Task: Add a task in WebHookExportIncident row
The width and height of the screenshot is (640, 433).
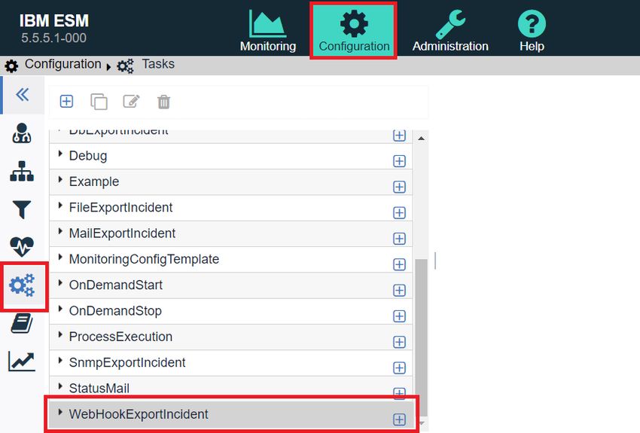Action: 399,419
